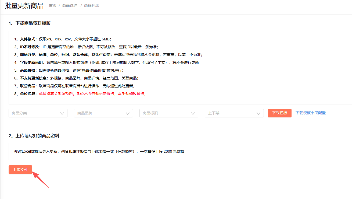
Task: Click the ID不可修改 instruction line
Action: pos(86,47)
